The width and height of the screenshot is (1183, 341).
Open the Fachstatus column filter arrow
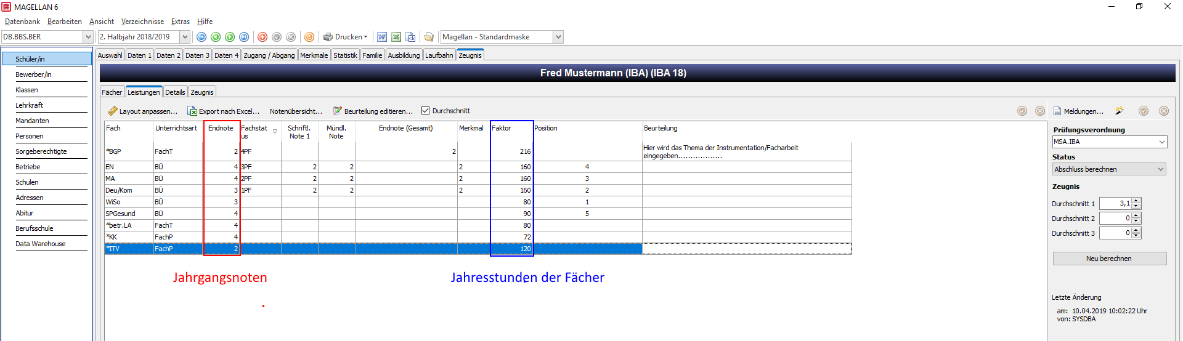275,132
